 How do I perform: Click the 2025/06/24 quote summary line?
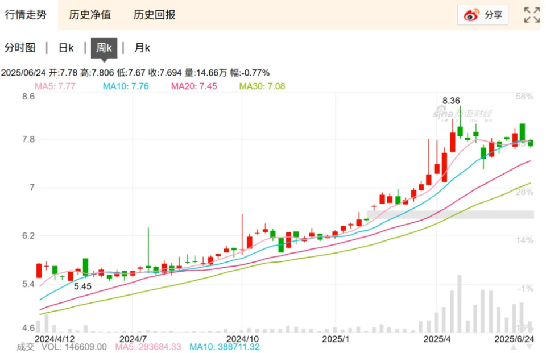[x=135, y=73]
